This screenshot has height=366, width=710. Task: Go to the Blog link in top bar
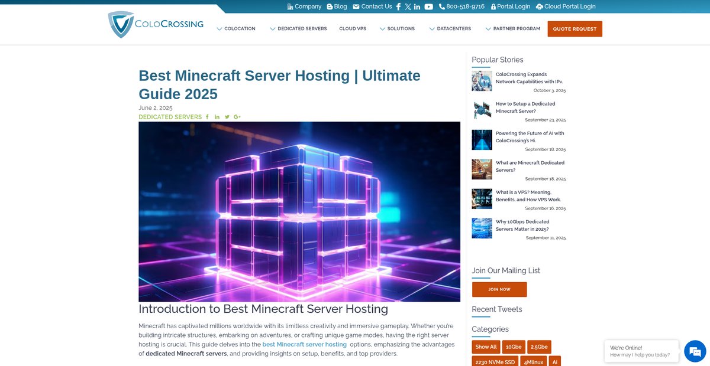pyautogui.click(x=337, y=6)
